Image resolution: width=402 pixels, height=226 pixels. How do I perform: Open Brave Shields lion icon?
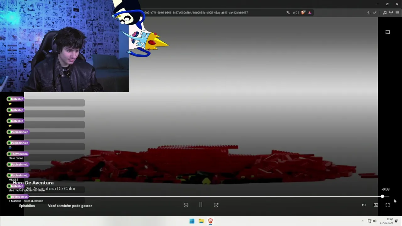pos(303,13)
